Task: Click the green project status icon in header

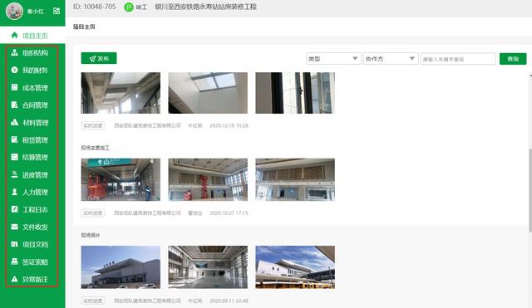Action: point(129,7)
